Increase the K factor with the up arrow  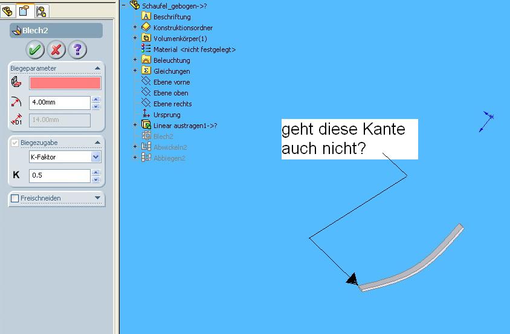point(96,172)
